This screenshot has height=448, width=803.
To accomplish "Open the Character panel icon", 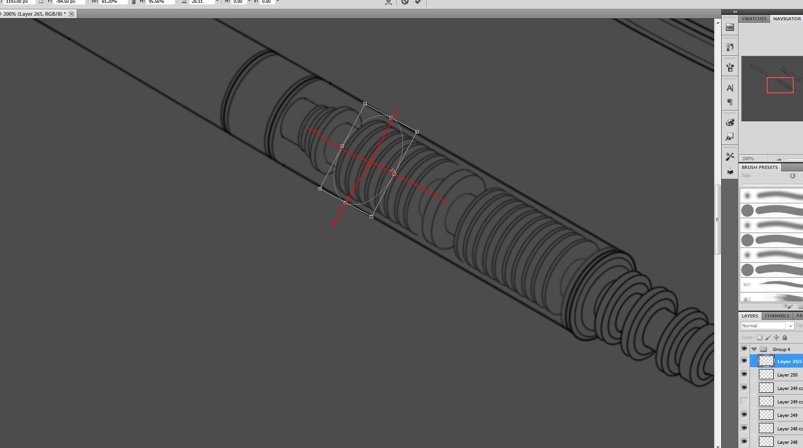I will (x=730, y=88).
